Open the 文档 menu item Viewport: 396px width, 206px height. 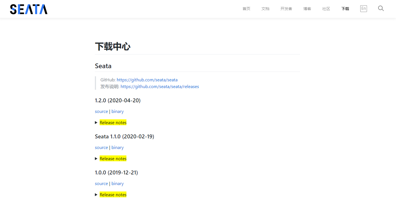tap(265, 9)
